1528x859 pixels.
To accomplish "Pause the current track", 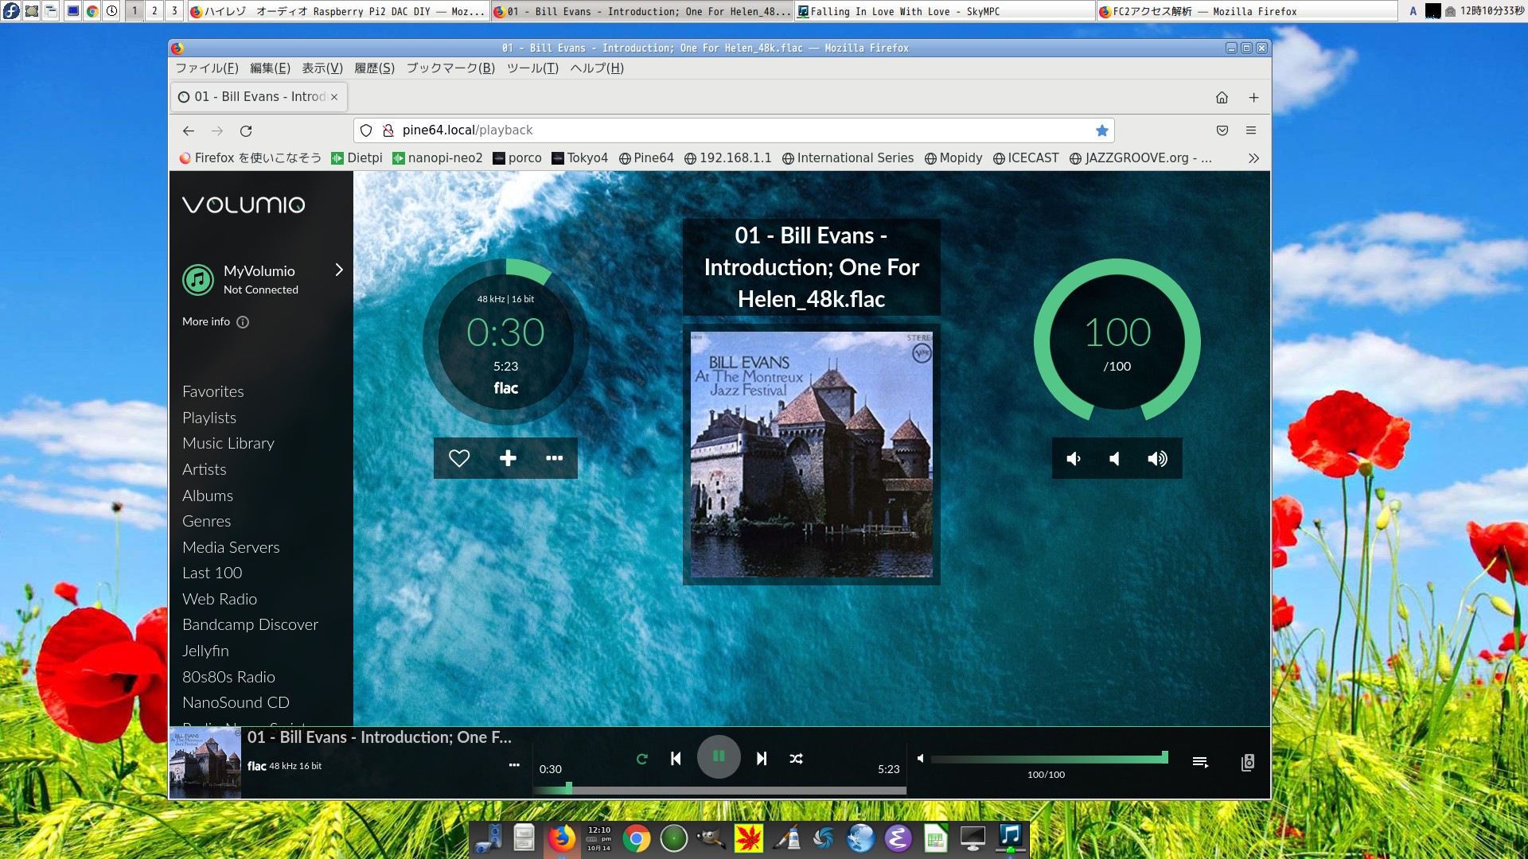I will click(x=719, y=757).
